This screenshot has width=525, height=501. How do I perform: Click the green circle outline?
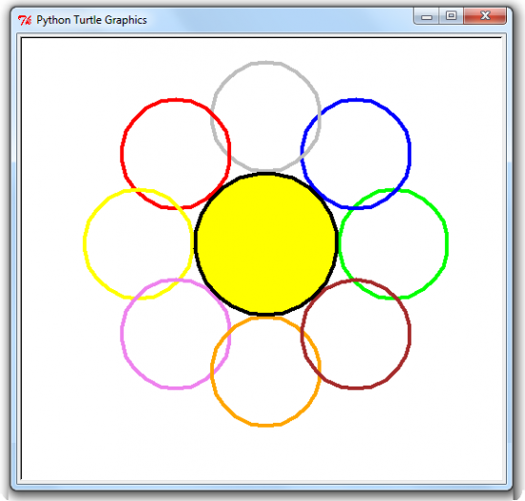click(447, 243)
